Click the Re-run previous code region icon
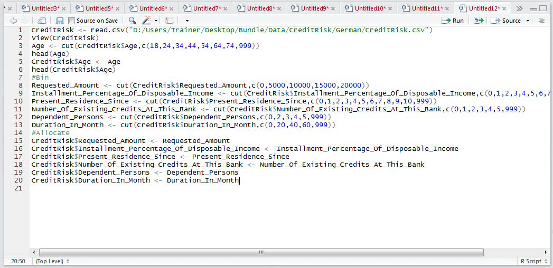Image resolution: width=553 pixels, height=268 pixels. point(478,21)
